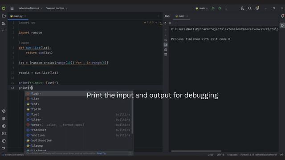Open the Python Console layers icon
The width and height of the screenshot is (285, 160).
pos(4,119)
